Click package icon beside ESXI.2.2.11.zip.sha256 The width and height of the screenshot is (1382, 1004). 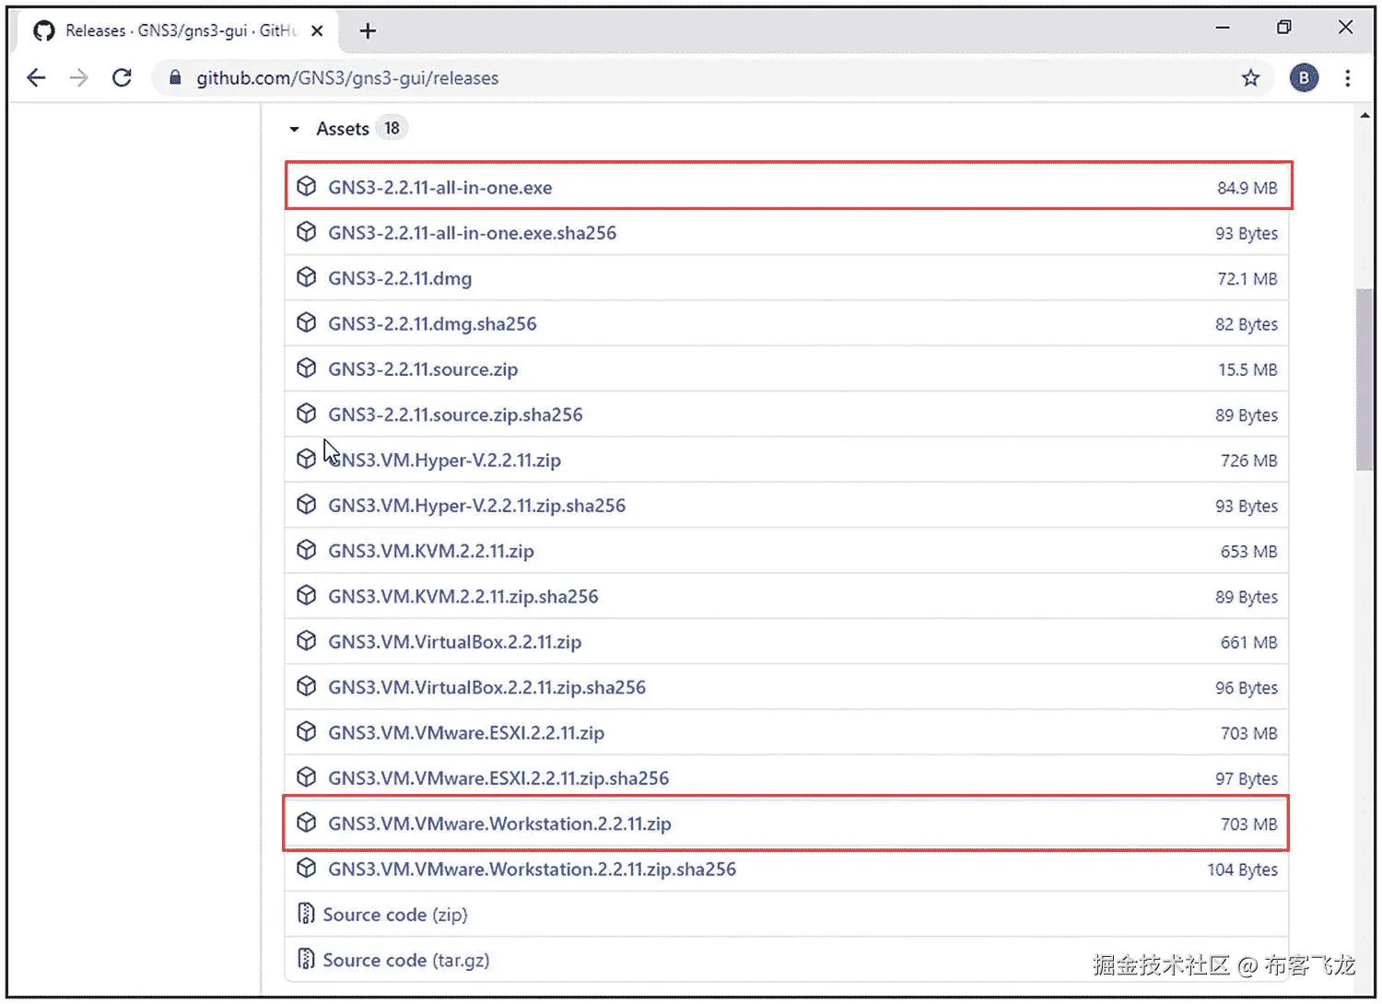pyautogui.click(x=307, y=777)
